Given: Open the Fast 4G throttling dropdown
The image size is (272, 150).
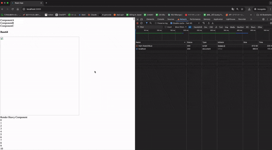Looking at the screenshot, I should point(192,23).
